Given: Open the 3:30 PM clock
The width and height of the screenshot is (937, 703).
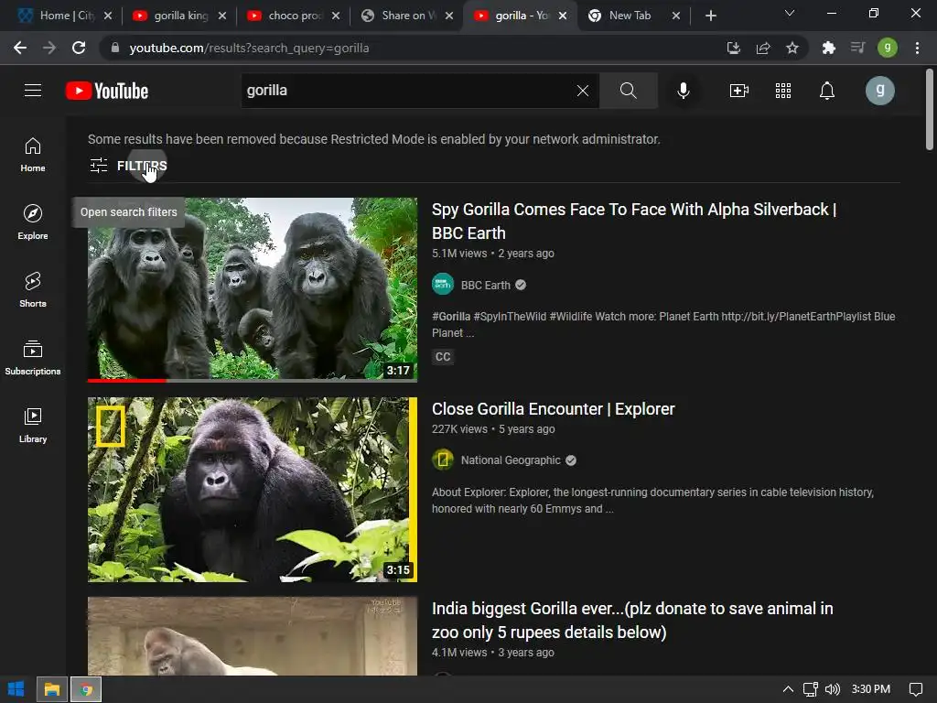Looking at the screenshot, I should coord(871,689).
